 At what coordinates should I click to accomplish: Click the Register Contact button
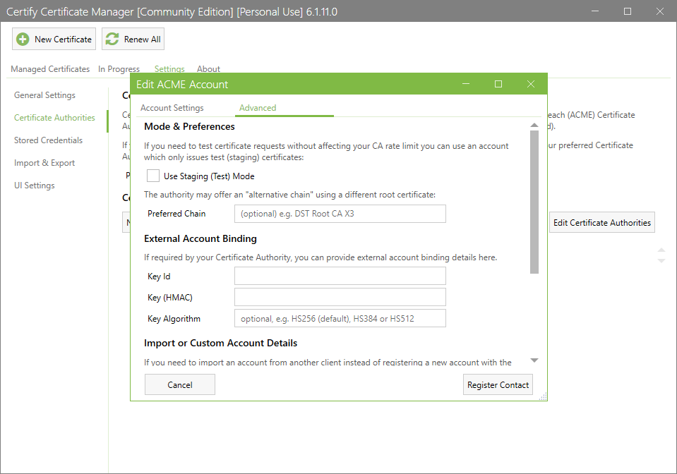tap(498, 384)
